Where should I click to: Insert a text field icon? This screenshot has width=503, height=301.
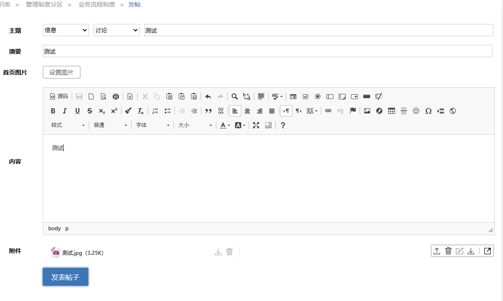pos(330,96)
